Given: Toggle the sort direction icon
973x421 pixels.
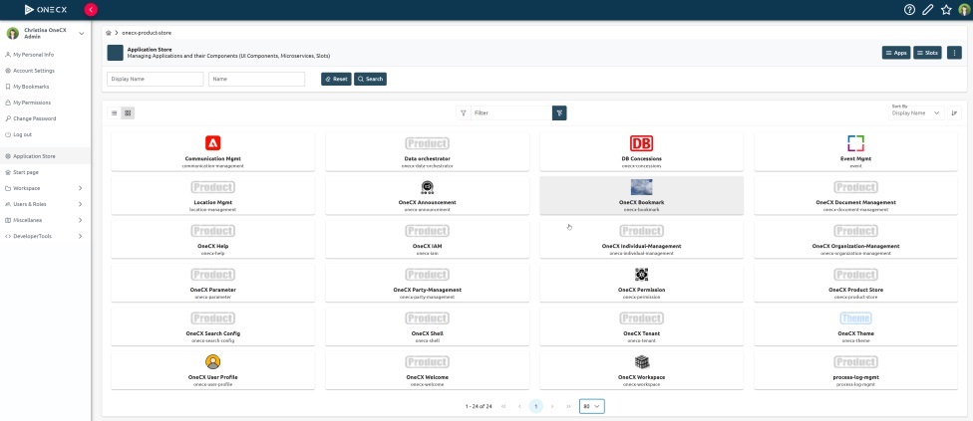Looking at the screenshot, I should click(954, 113).
